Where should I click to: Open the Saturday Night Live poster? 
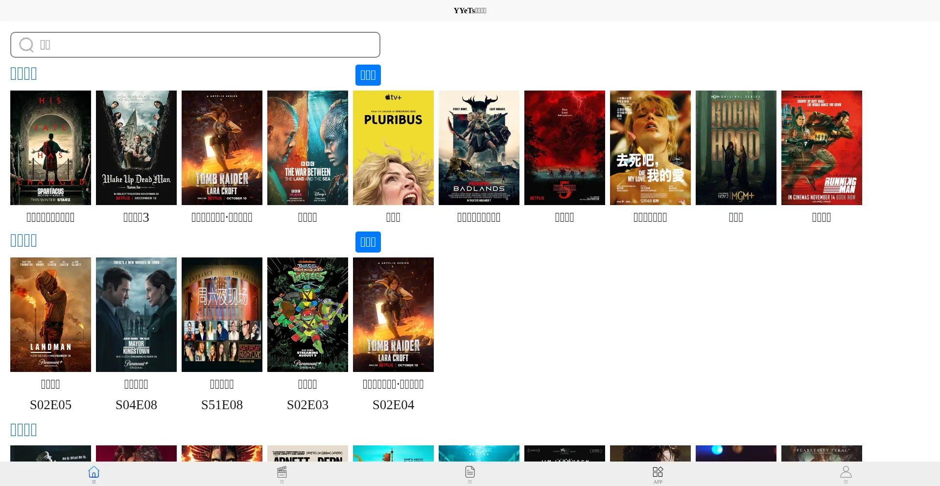tap(222, 314)
